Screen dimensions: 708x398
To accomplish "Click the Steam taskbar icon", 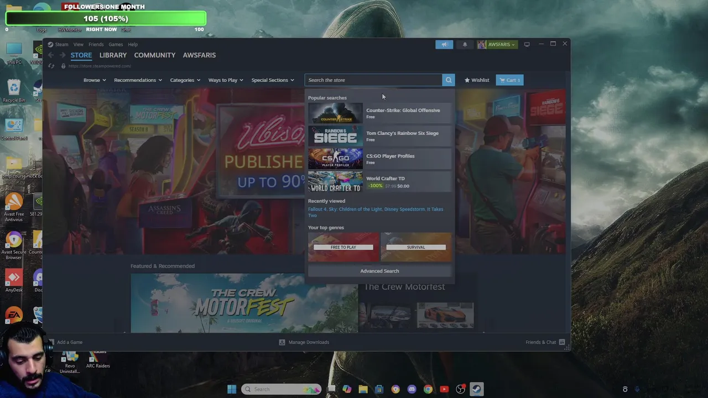I will [x=476, y=389].
